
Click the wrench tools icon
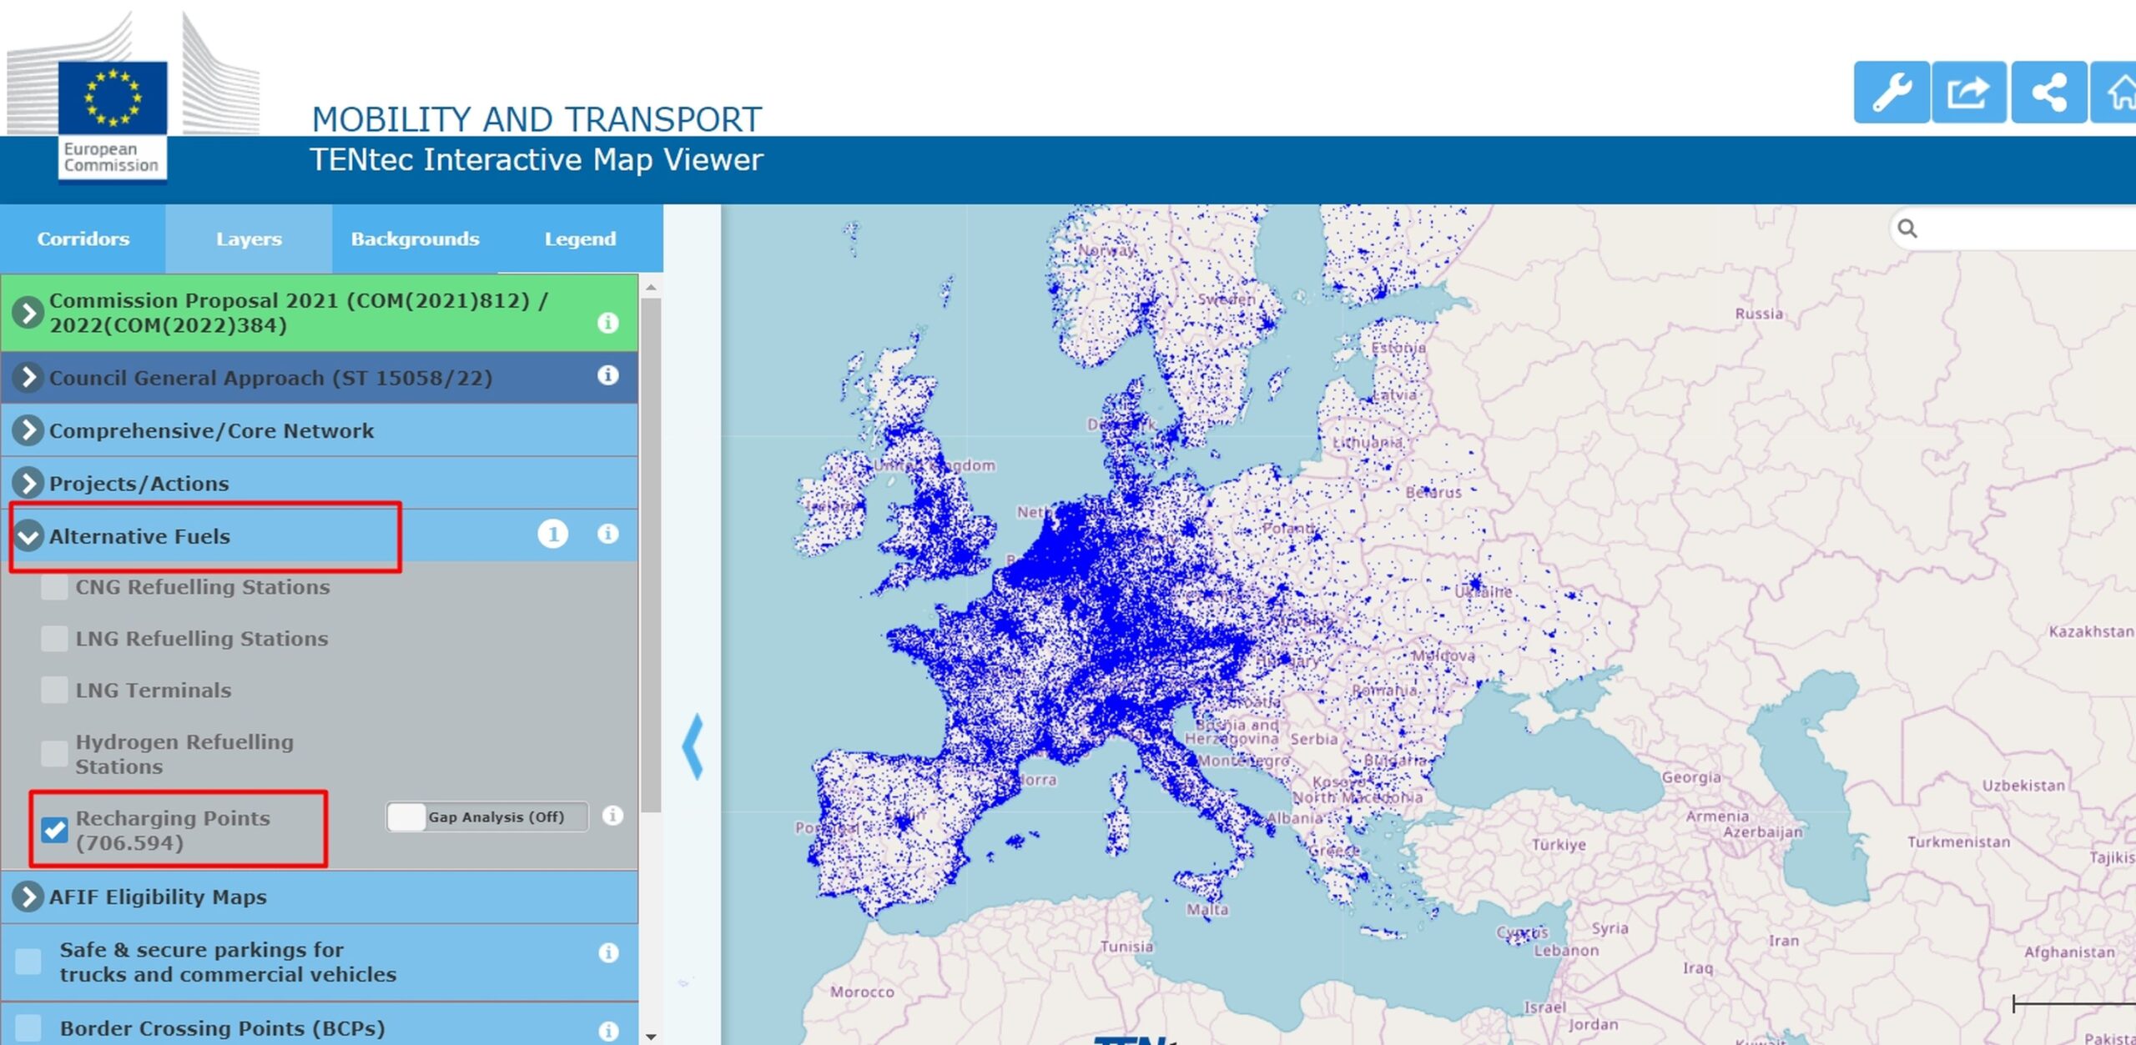pyautogui.click(x=1891, y=93)
